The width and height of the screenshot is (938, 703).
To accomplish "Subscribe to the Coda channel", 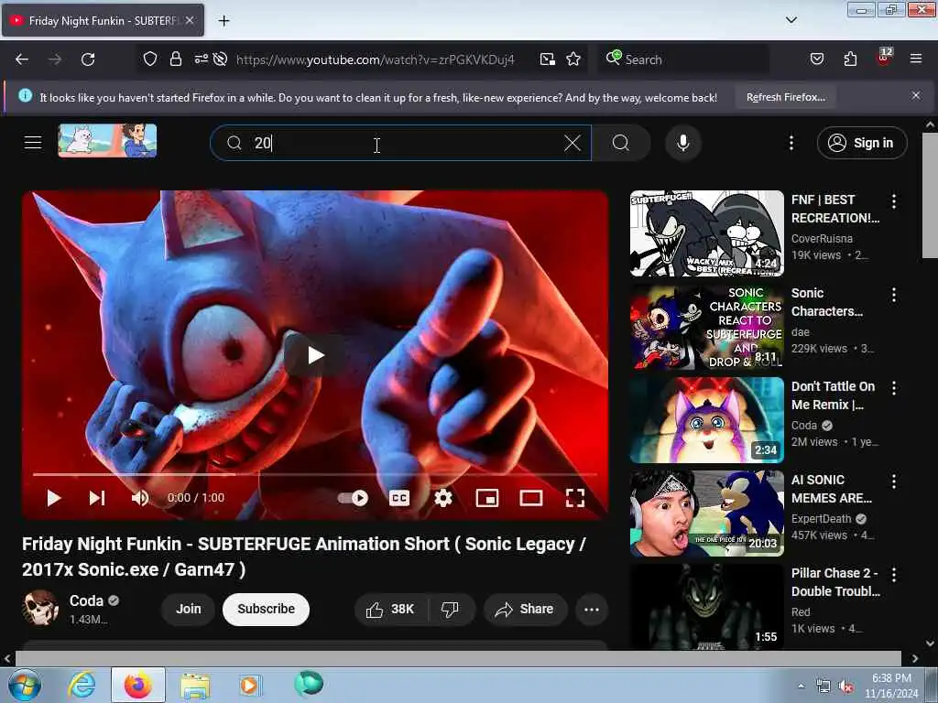I will (266, 609).
